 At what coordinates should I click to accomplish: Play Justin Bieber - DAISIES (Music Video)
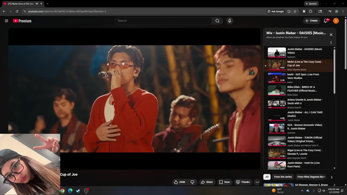(298, 53)
